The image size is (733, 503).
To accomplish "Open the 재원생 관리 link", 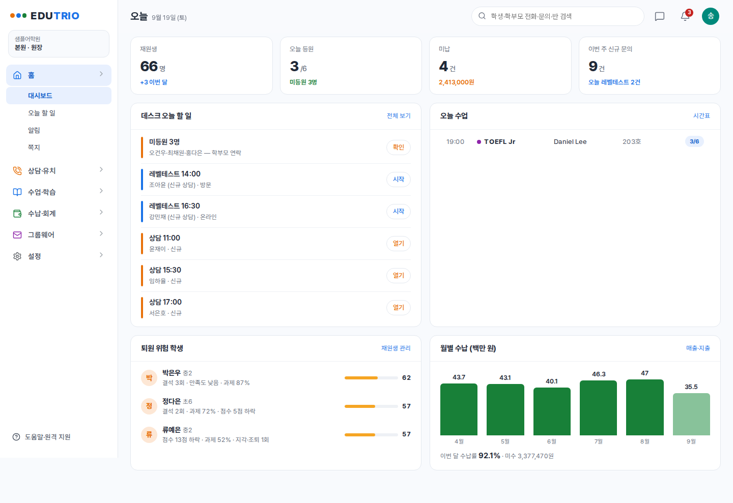I will pos(396,348).
